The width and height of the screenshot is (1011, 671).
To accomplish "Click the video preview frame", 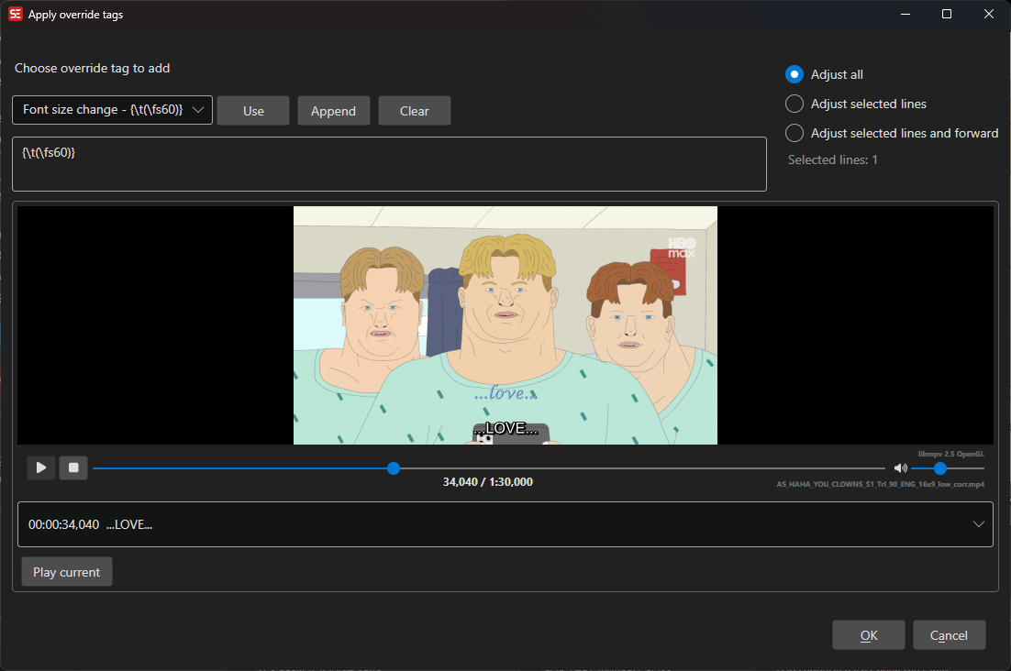I will tap(505, 325).
